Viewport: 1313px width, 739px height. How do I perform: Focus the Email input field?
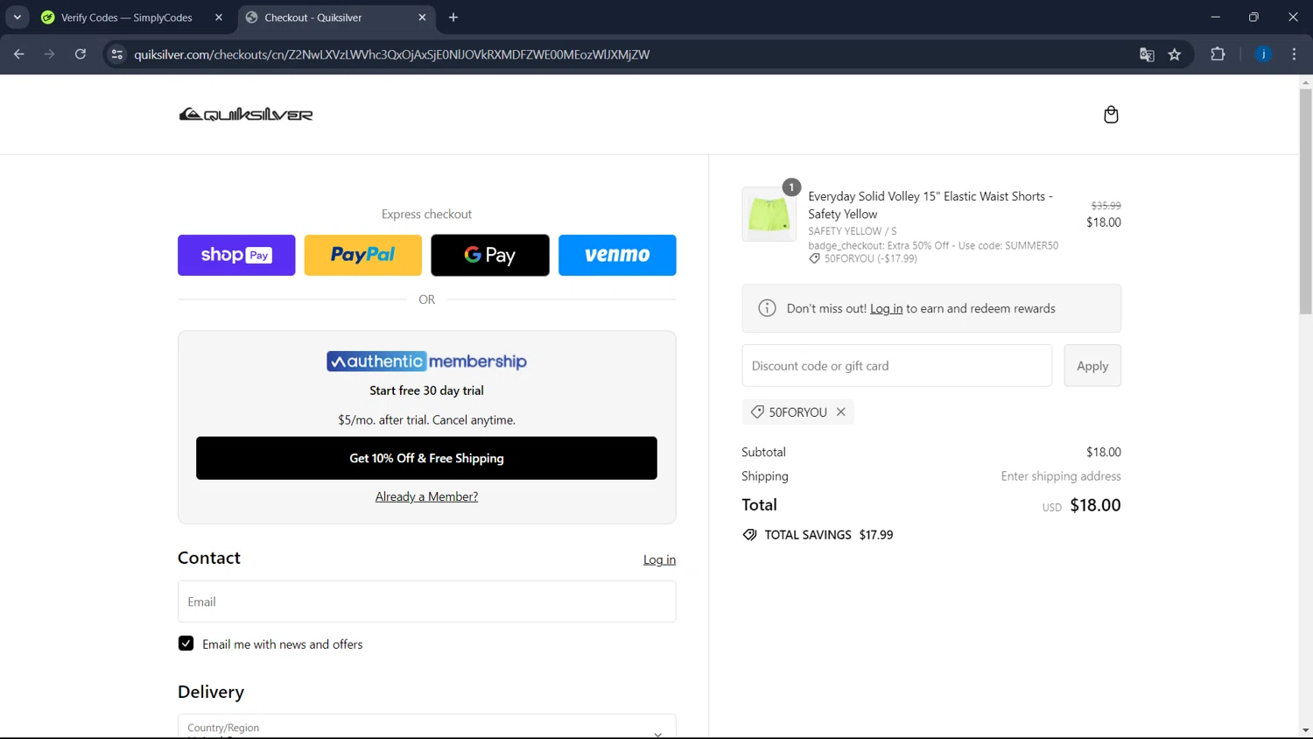(x=426, y=602)
